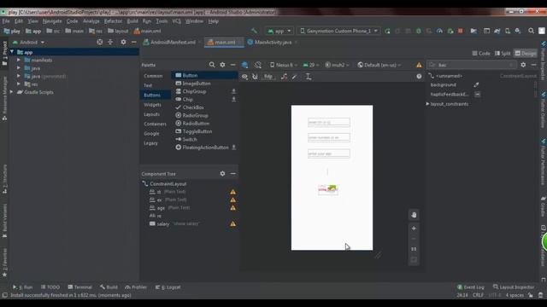Click the image widget in design preview
This screenshot has height=307, width=547.
pyautogui.click(x=328, y=189)
